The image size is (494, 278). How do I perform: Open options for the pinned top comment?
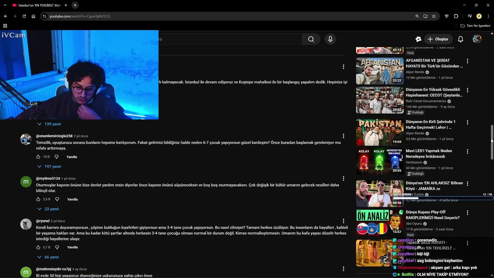point(343,67)
